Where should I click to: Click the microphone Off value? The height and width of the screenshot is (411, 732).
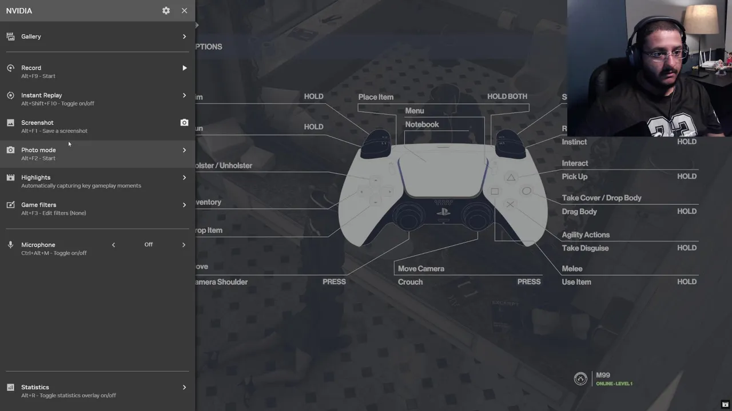coord(149,244)
